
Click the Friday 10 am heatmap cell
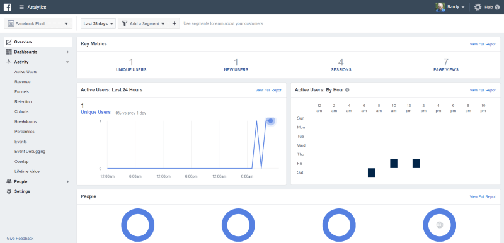click(x=394, y=164)
